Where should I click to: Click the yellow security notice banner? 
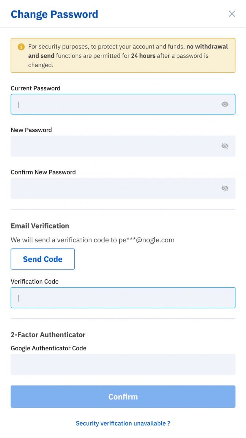click(123, 55)
